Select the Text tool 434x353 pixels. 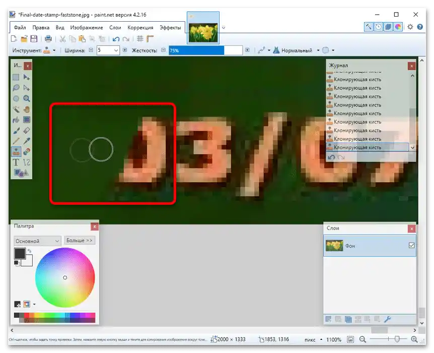click(x=16, y=162)
